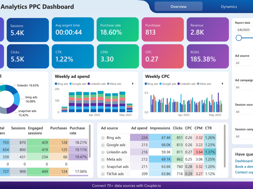
Task: Switch to the Dynamics tab
Action: (229, 7)
